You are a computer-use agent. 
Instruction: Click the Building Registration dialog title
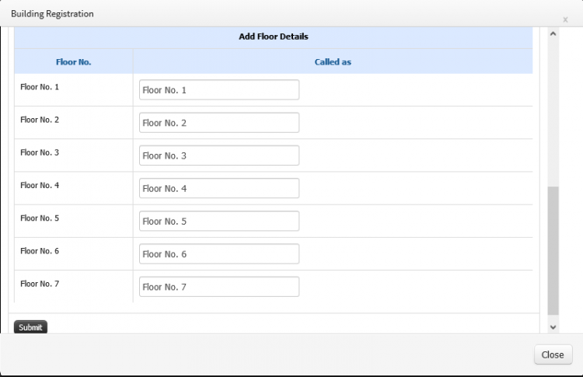pos(52,14)
